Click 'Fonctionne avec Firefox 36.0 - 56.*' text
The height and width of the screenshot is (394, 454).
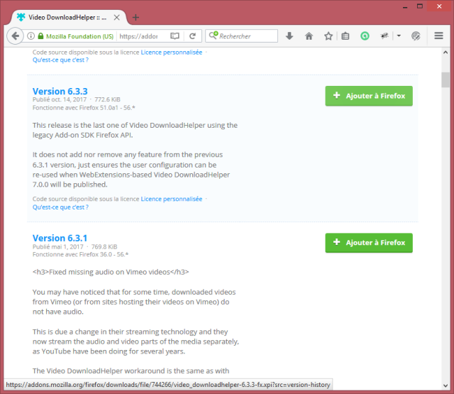(80, 254)
